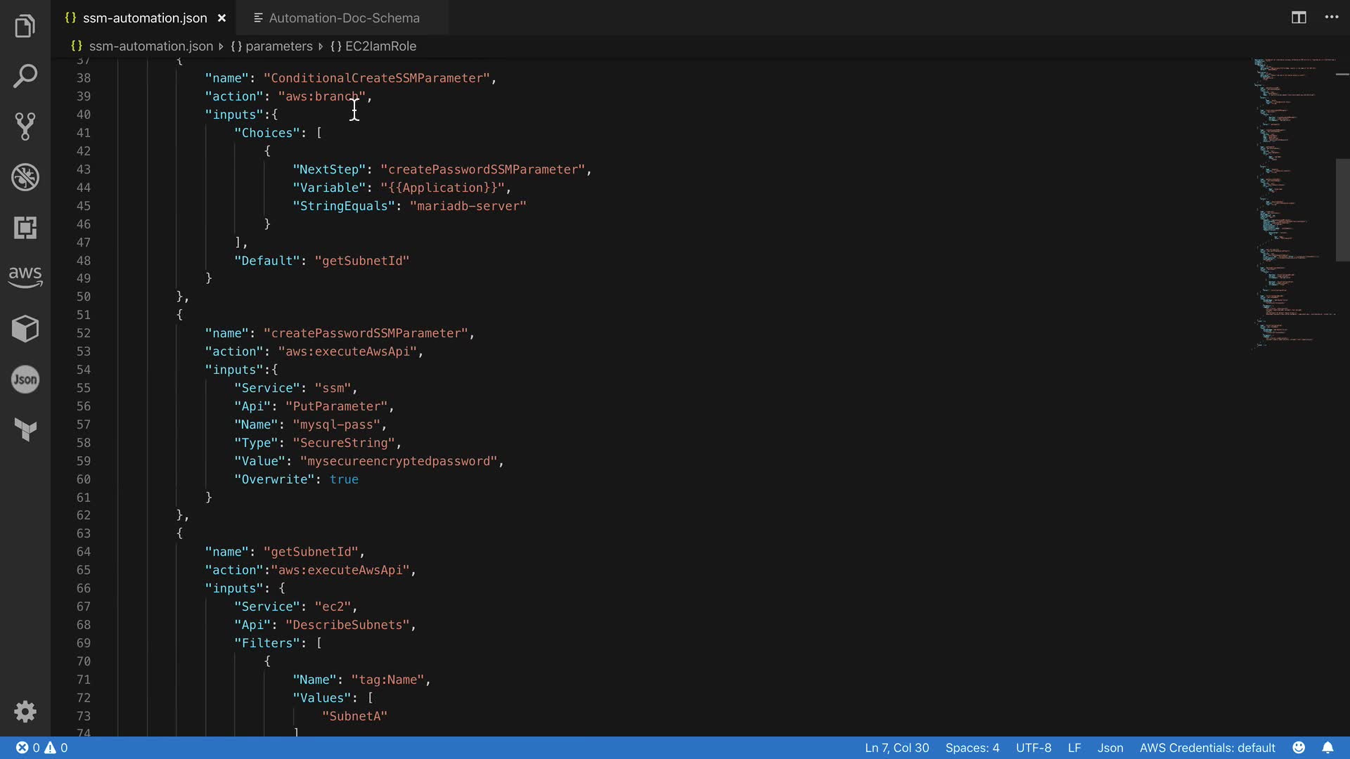Click the split editor icon
The image size is (1350, 759).
coord(1299,18)
